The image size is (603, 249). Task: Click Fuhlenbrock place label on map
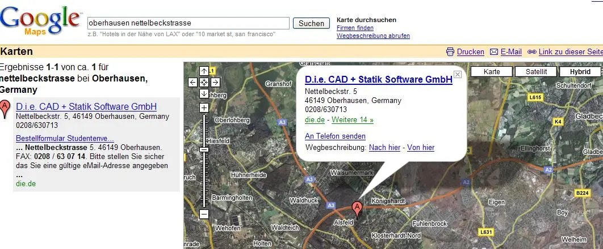(430, 224)
